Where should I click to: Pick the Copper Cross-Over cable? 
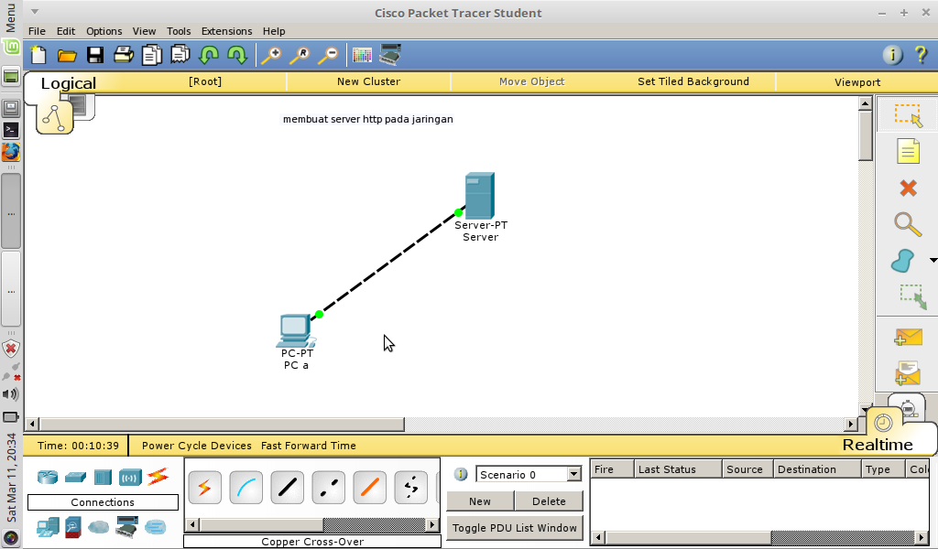pos(328,487)
